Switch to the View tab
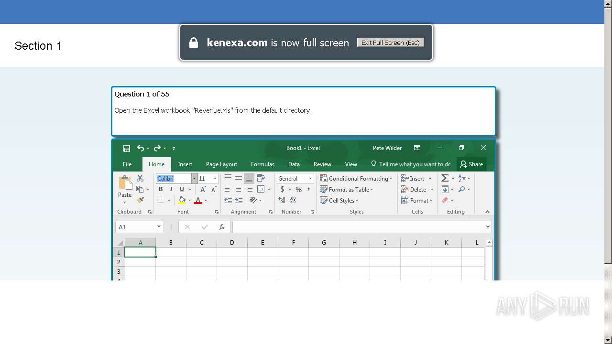 point(351,164)
